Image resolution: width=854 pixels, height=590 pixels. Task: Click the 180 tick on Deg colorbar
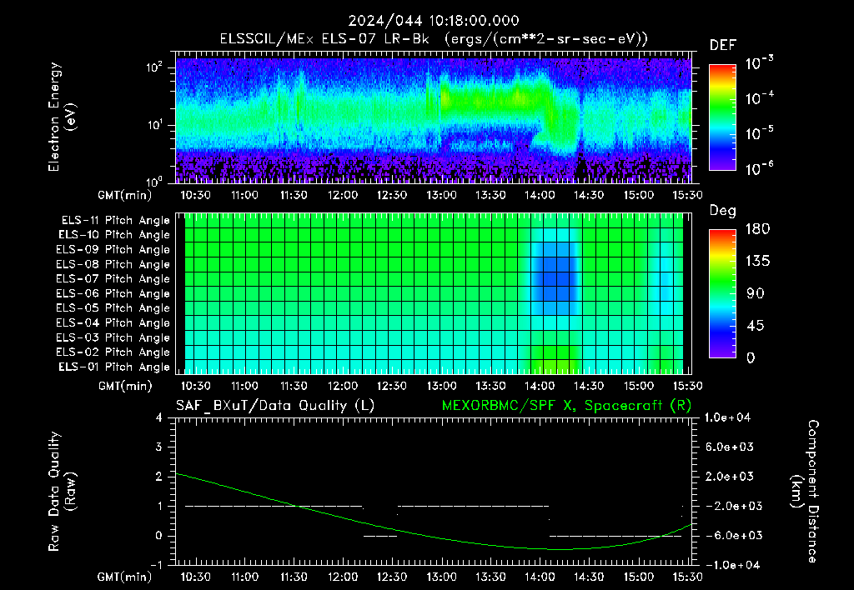[x=757, y=229]
